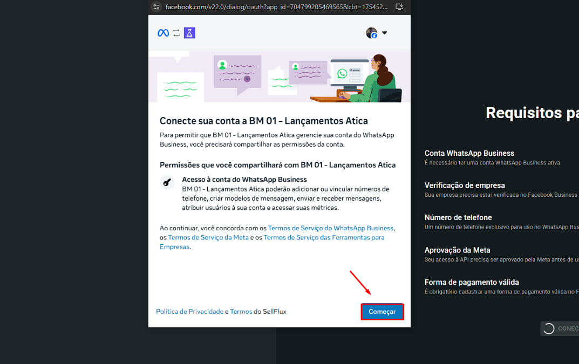The width and height of the screenshot is (579, 364).
Task: Open the SellFlux Termos link
Action: pyautogui.click(x=241, y=312)
